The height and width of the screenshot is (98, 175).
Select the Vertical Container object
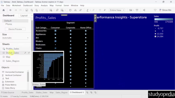[13, 75]
